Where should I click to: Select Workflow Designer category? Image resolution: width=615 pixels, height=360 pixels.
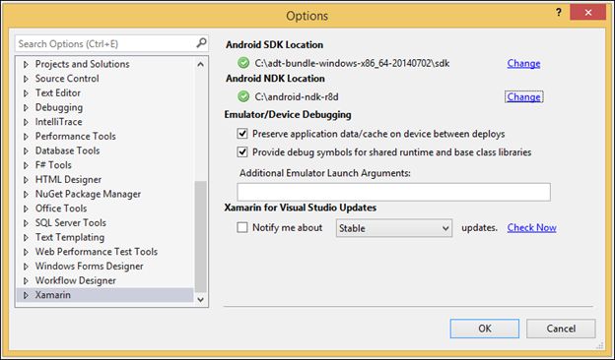75,280
